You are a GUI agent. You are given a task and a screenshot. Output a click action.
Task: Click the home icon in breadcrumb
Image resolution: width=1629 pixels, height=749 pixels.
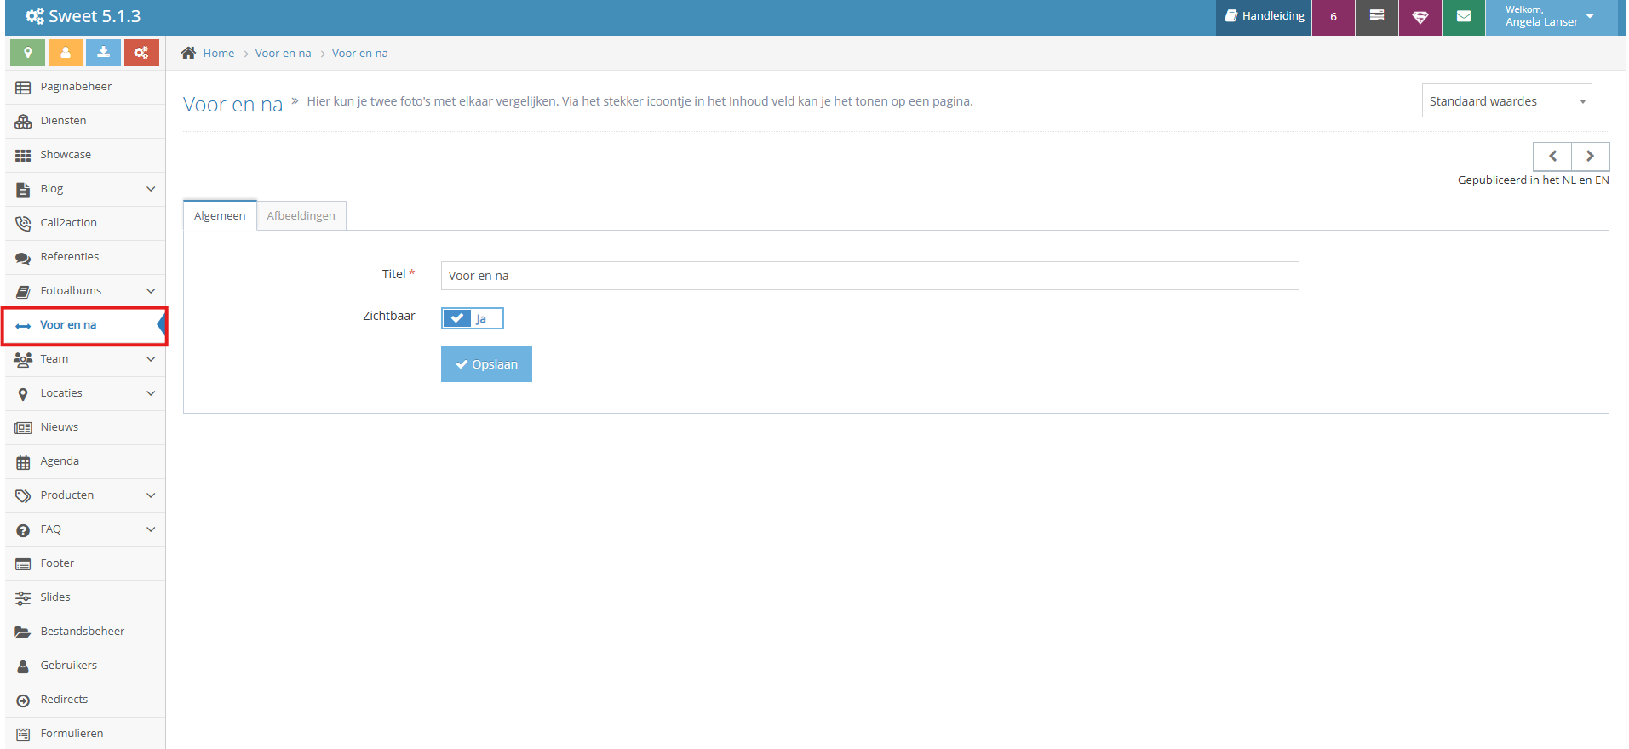pyautogui.click(x=189, y=53)
